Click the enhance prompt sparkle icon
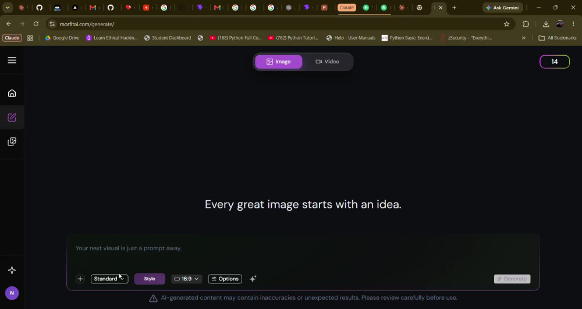Viewport: 582px width, 309px height. pos(253,279)
